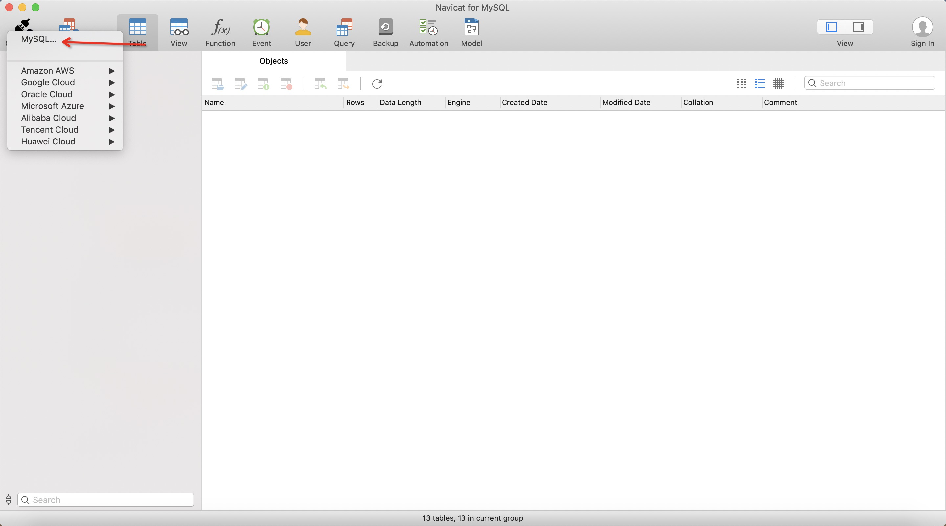This screenshot has height=526, width=946.
Task: Open the Backup toolbar icon
Action: coord(386,27)
